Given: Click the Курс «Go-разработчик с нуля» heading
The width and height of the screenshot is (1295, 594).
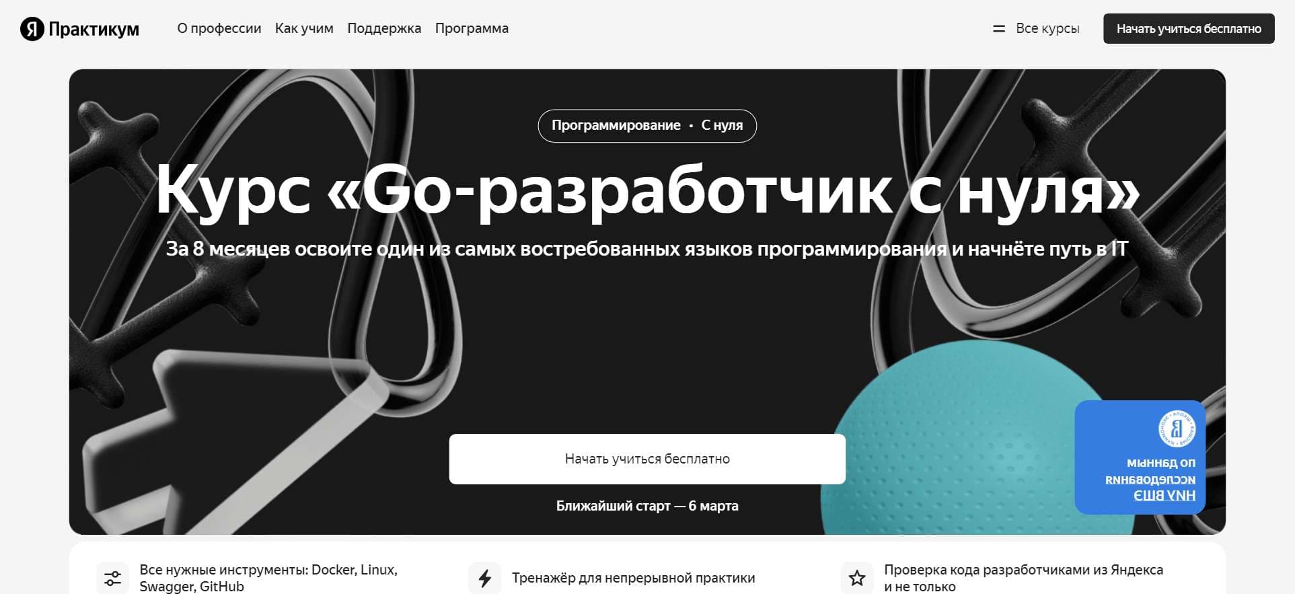Looking at the screenshot, I should (x=647, y=191).
